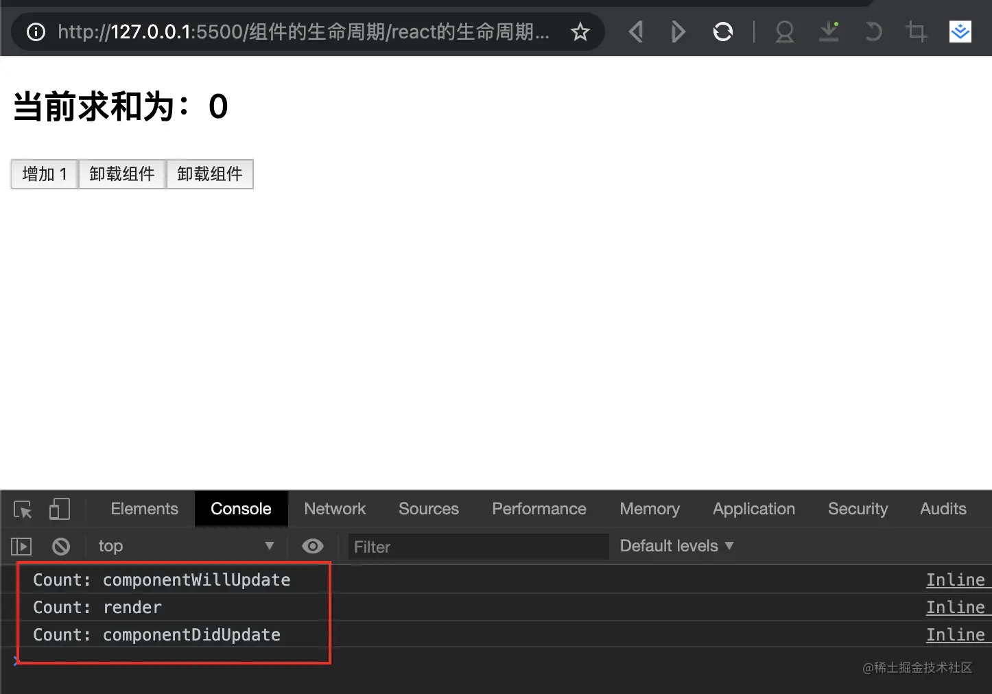Go to the Memory tab
Viewport: 992px width, 694px height.
pos(650,509)
